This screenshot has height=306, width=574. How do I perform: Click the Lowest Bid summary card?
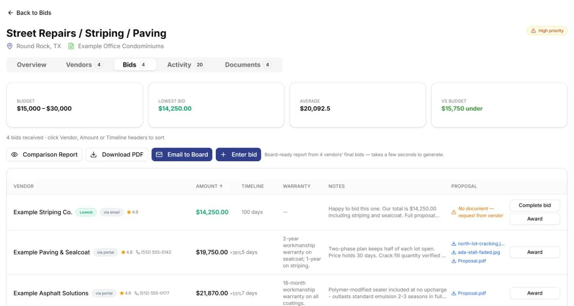(x=216, y=105)
